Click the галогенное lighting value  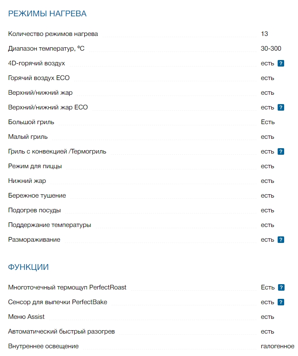[x=277, y=346]
